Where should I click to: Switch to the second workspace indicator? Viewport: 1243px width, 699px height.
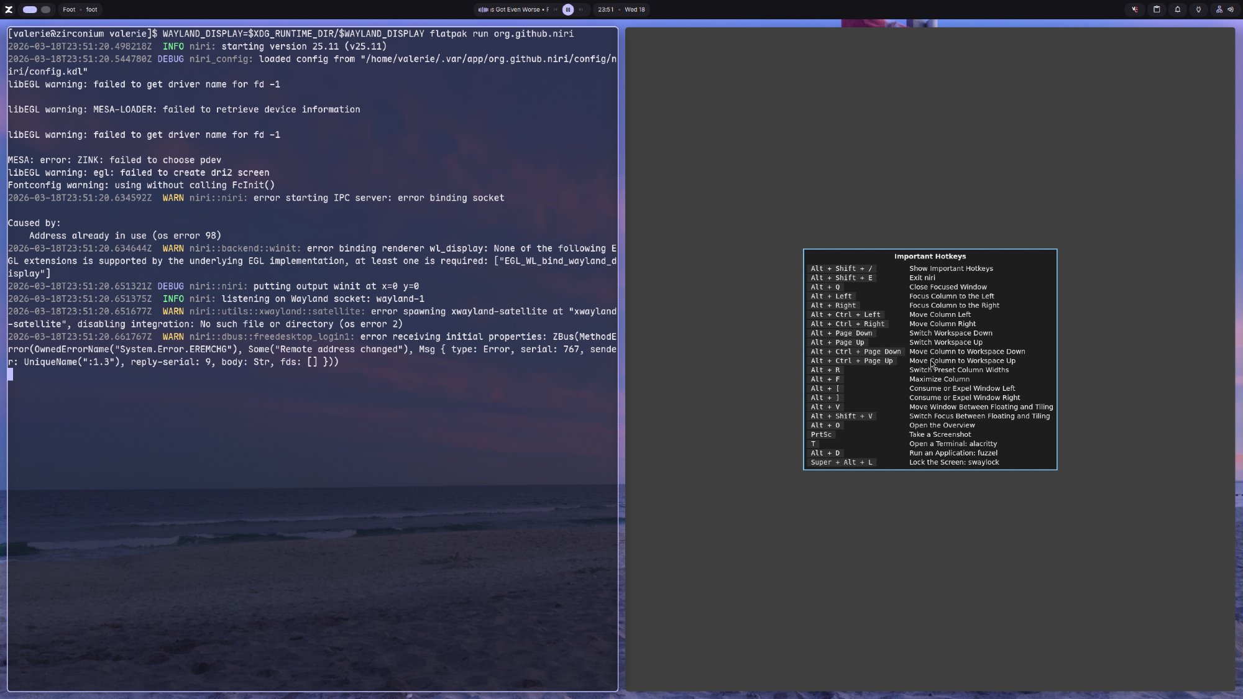46,9
